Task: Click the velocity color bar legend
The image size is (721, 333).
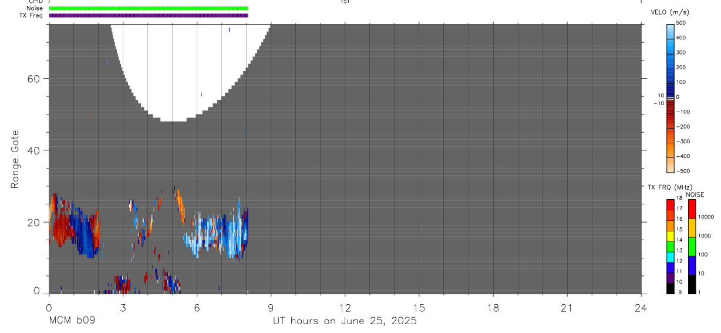Action: point(671,98)
